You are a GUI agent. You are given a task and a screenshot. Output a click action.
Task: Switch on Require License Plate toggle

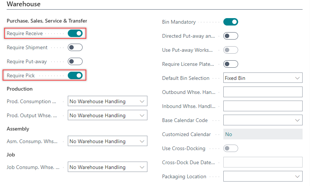pyautogui.click(x=230, y=64)
